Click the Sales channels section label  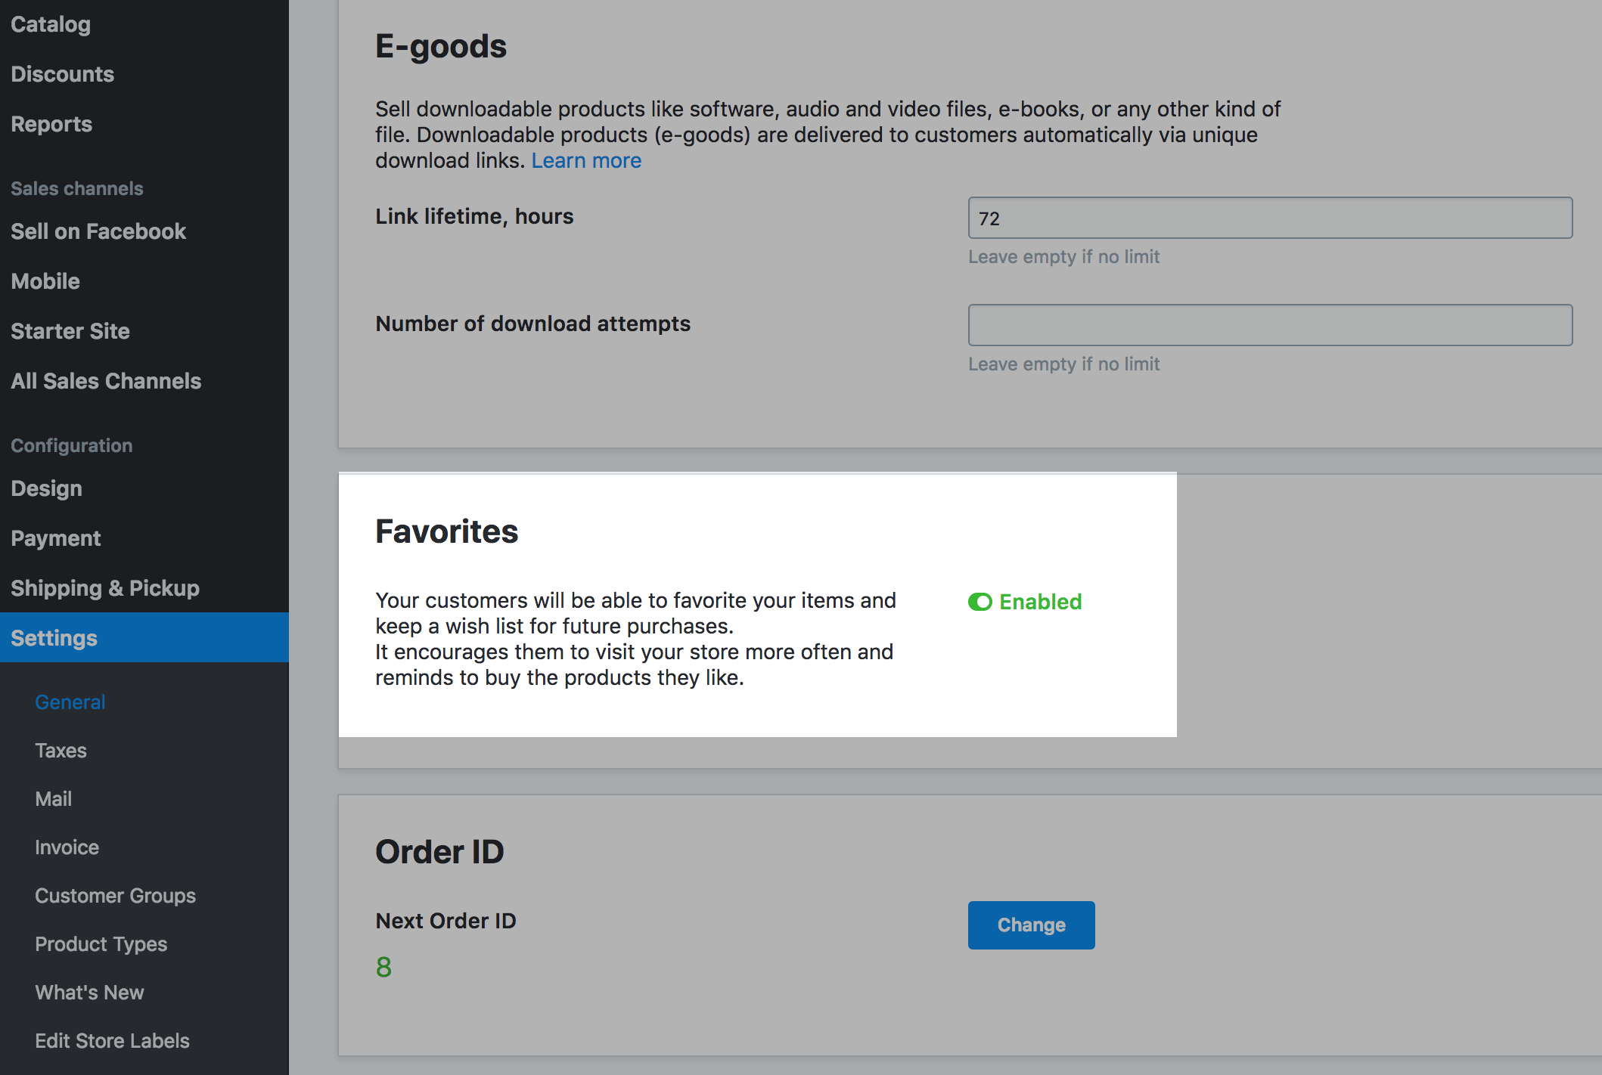(x=76, y=188)
